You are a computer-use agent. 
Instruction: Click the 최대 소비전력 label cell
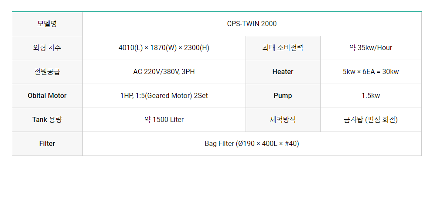[283, 48]
